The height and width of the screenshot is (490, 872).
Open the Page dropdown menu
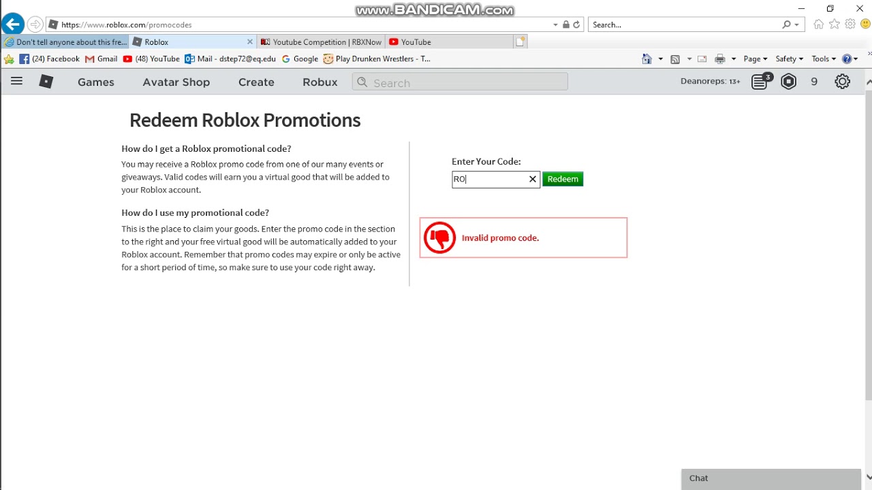pos(756,59)
